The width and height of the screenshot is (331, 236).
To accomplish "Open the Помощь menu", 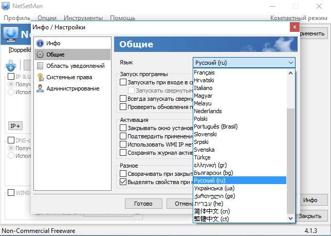I will point(122,18).
